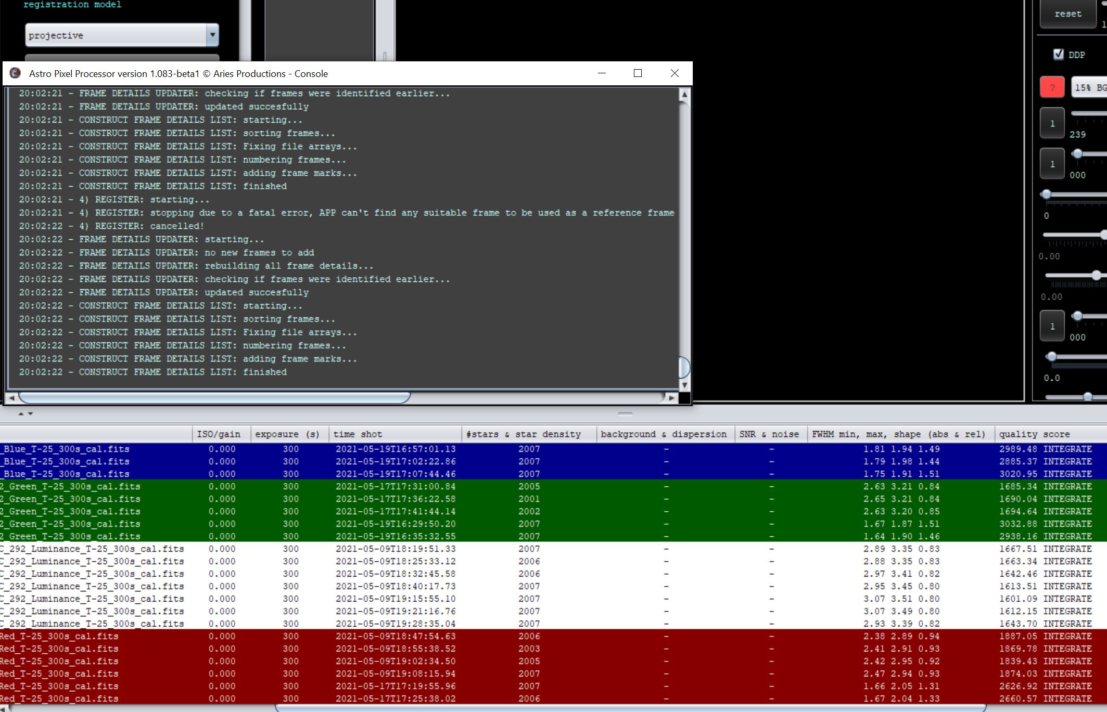Click the '1' button beside the 239 slider
This screenshot has height=712, width=1107.
(1052, 123)
